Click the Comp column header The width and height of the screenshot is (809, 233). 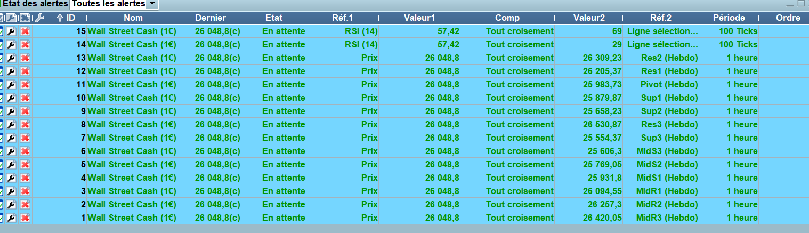tap(507, 18)
